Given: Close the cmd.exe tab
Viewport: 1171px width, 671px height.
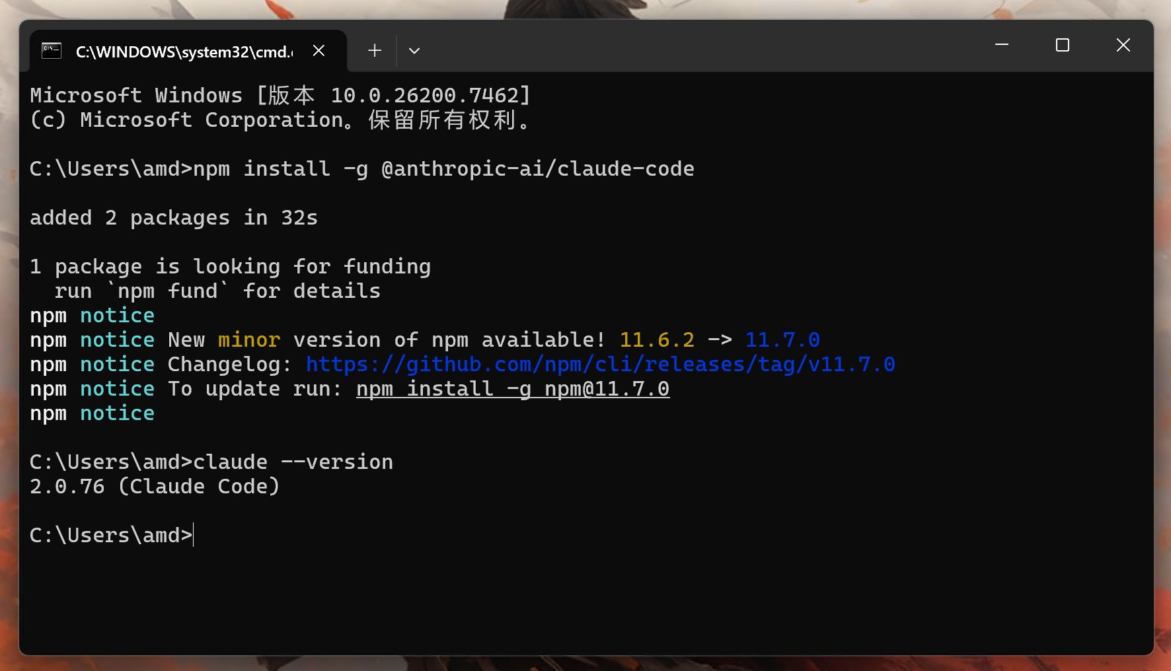Looking at the screenshot, I should pyautogui.click(x=319, y=51).
